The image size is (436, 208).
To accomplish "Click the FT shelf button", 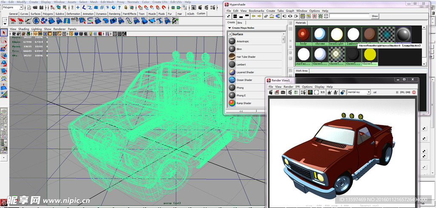I will click(x=13, y=20).
